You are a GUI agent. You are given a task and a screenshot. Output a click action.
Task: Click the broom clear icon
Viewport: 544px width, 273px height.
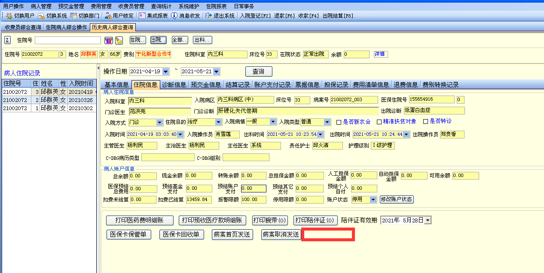tap(119, 40)
